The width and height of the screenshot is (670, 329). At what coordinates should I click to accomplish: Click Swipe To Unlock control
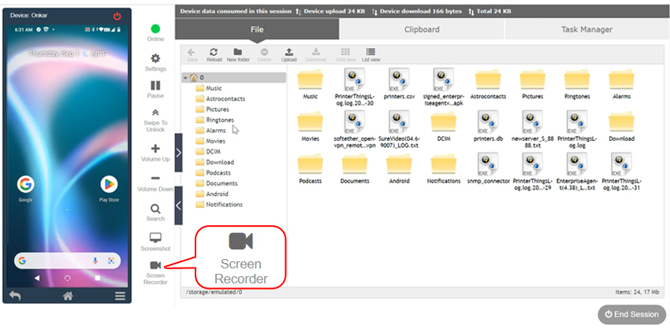pos(155,120)
